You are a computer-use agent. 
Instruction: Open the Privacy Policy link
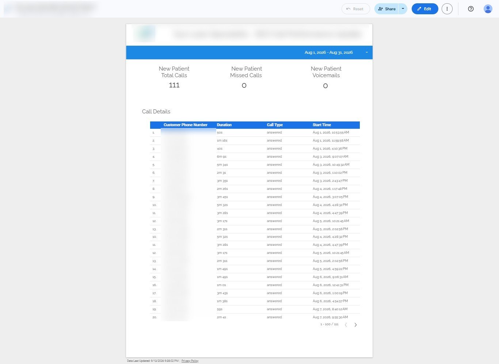point(190,361)
